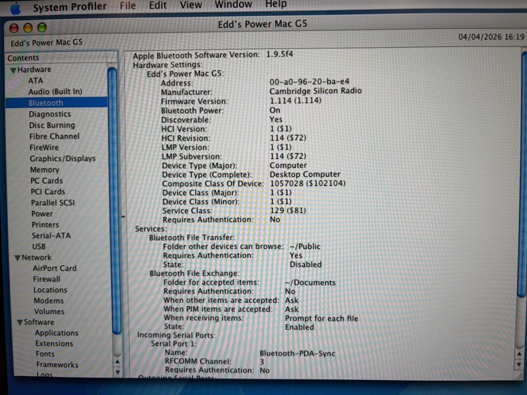The image size is (527, 395).
Task: Click the split pane divider handle
Action: point(123,216)
